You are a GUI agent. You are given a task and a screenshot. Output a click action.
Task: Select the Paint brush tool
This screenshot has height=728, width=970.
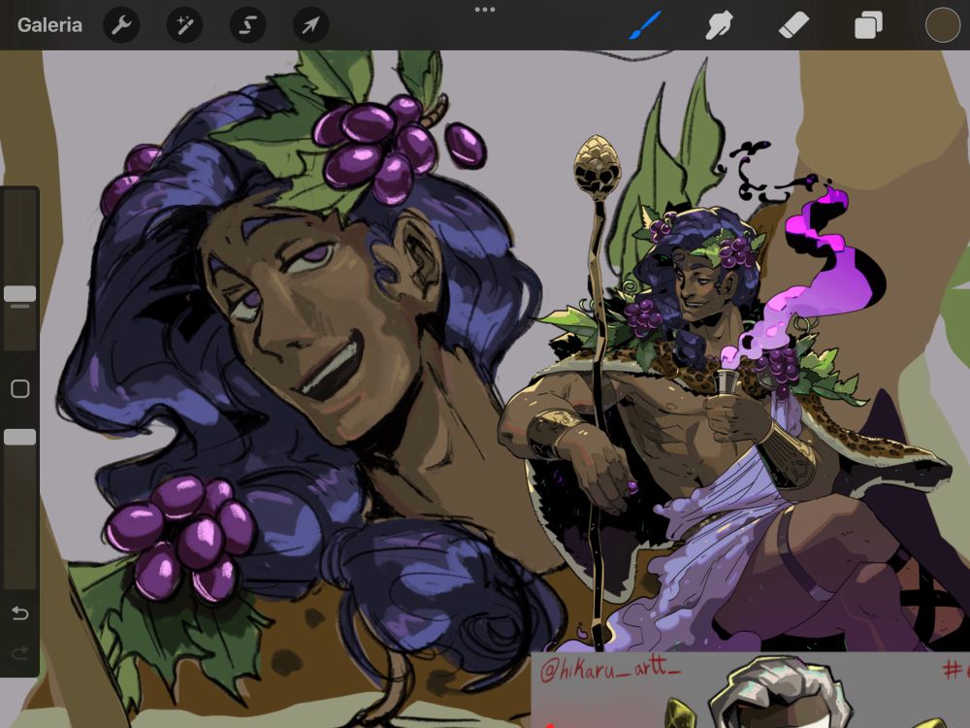pos(645,25)
